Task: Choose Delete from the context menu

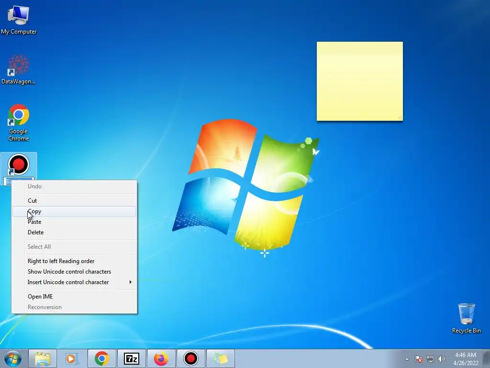Action: (74, 232)
